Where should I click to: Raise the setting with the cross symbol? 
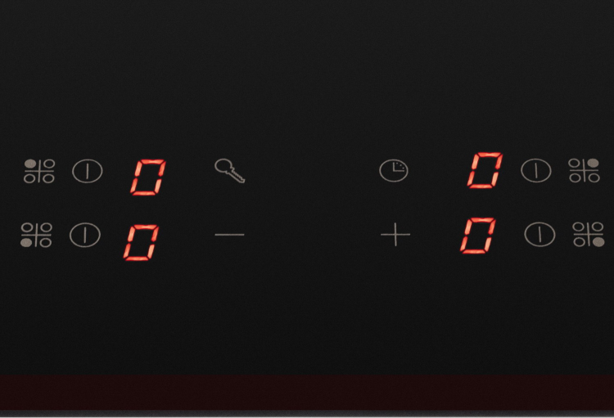click(x=395, y=235)
